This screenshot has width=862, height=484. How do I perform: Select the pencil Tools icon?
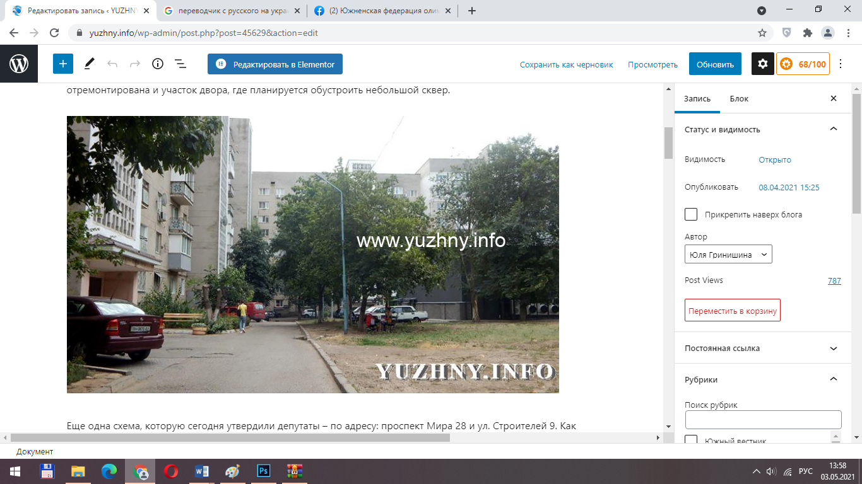(x=90, y=64)
